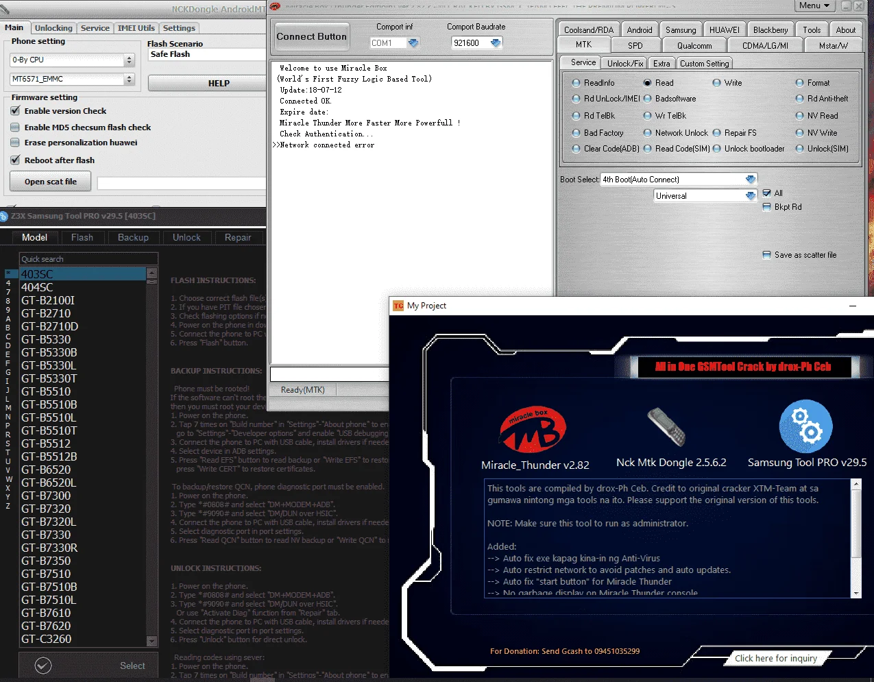Toggle Enable version Check checkbox
The image size is (874, 682).
click(x=15, y=111)
